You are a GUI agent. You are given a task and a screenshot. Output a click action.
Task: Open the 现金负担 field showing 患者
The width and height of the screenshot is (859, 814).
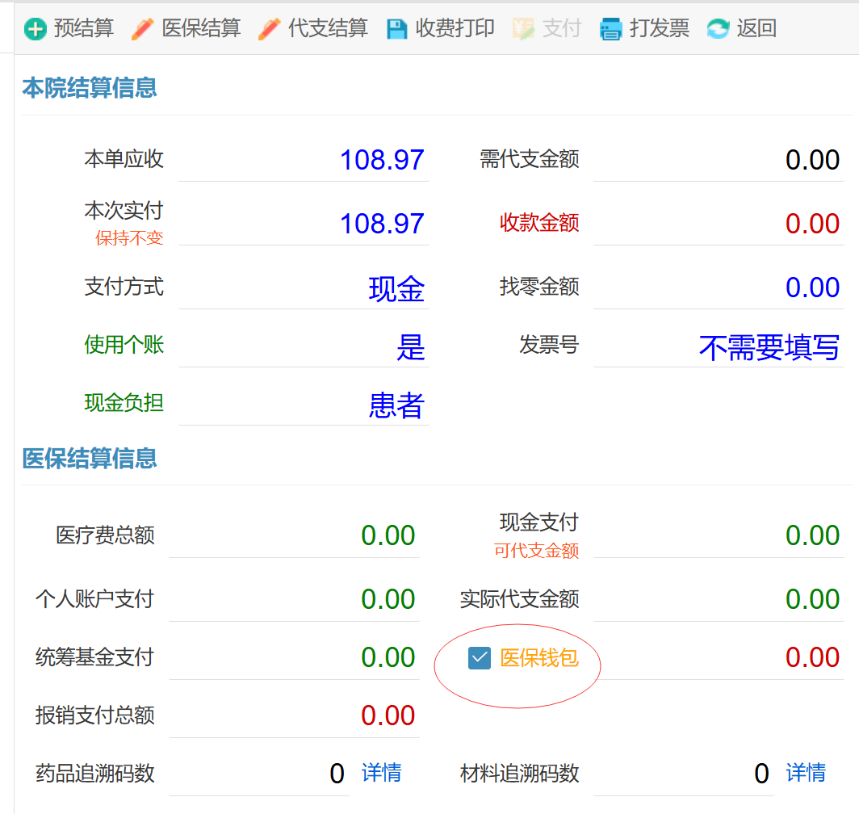tap(304, 405)
